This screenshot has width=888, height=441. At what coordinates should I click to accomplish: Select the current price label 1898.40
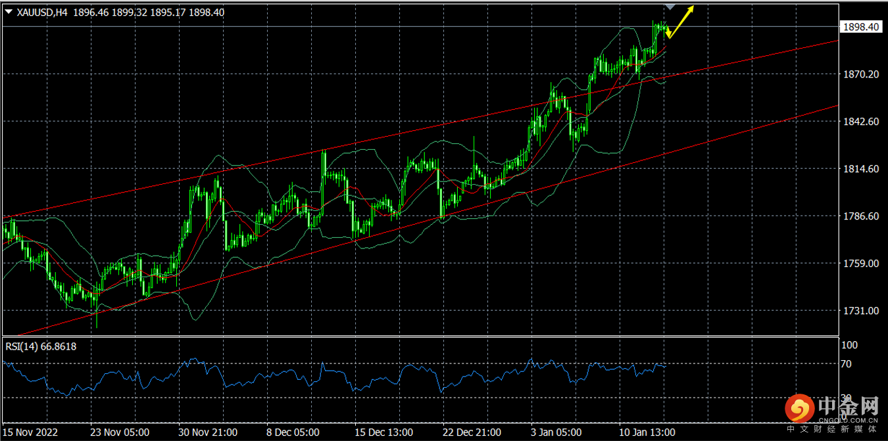pos(860,27)
